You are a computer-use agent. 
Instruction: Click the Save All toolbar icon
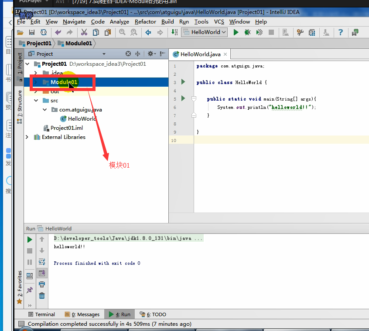[32, 32]
